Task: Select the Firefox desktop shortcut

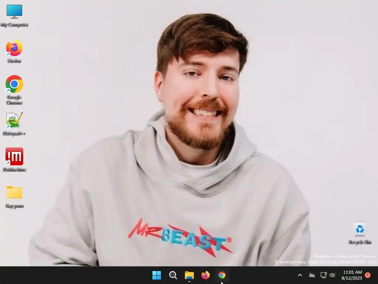Action: pos(14,51)
